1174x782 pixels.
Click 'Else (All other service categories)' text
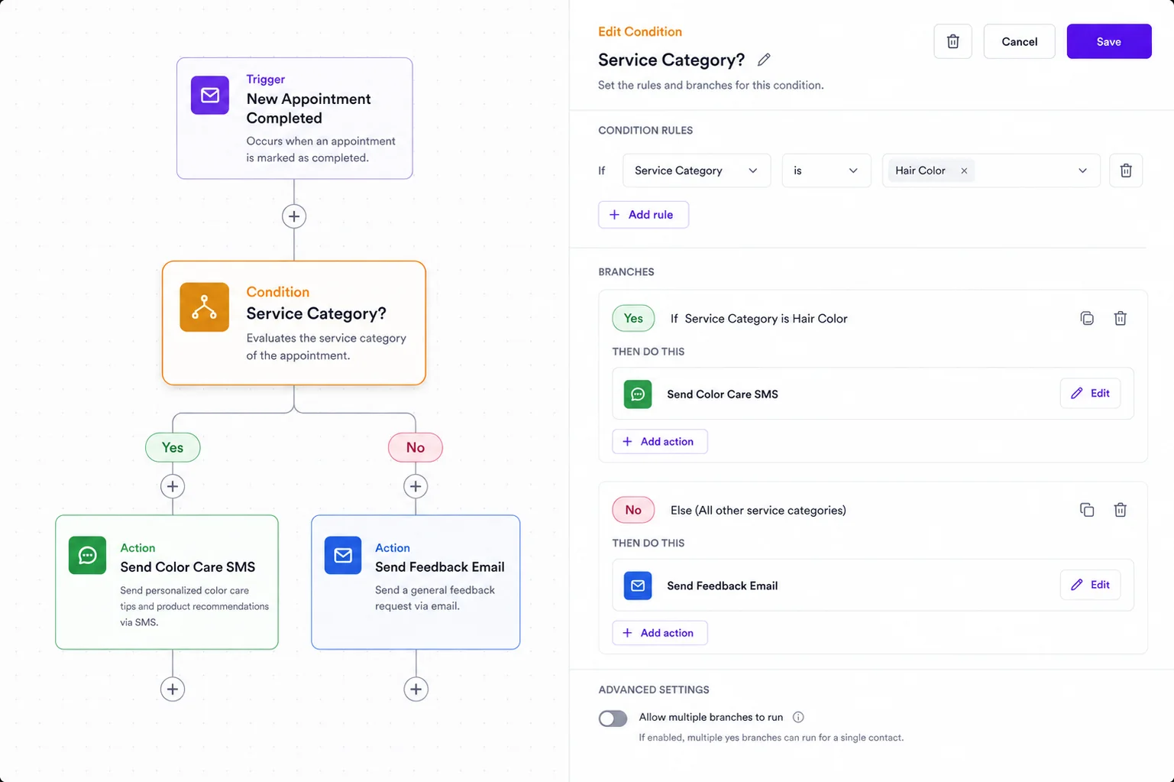[758, 511]
